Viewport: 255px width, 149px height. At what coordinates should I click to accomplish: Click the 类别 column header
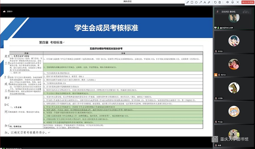pyautogui.click(x=26, y=53)
